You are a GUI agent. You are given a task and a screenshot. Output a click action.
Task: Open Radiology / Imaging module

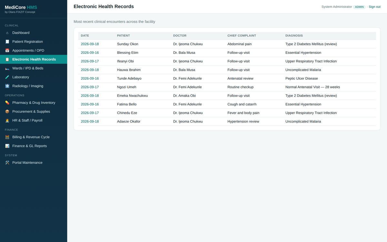click(34, 86)
